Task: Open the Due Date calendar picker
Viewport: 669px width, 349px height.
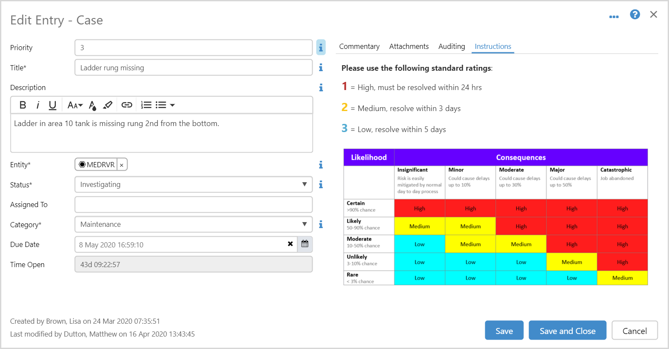Action: pos(305,244)
